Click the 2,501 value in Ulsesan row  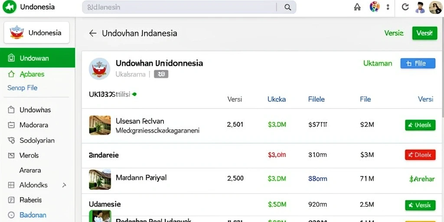235,124
